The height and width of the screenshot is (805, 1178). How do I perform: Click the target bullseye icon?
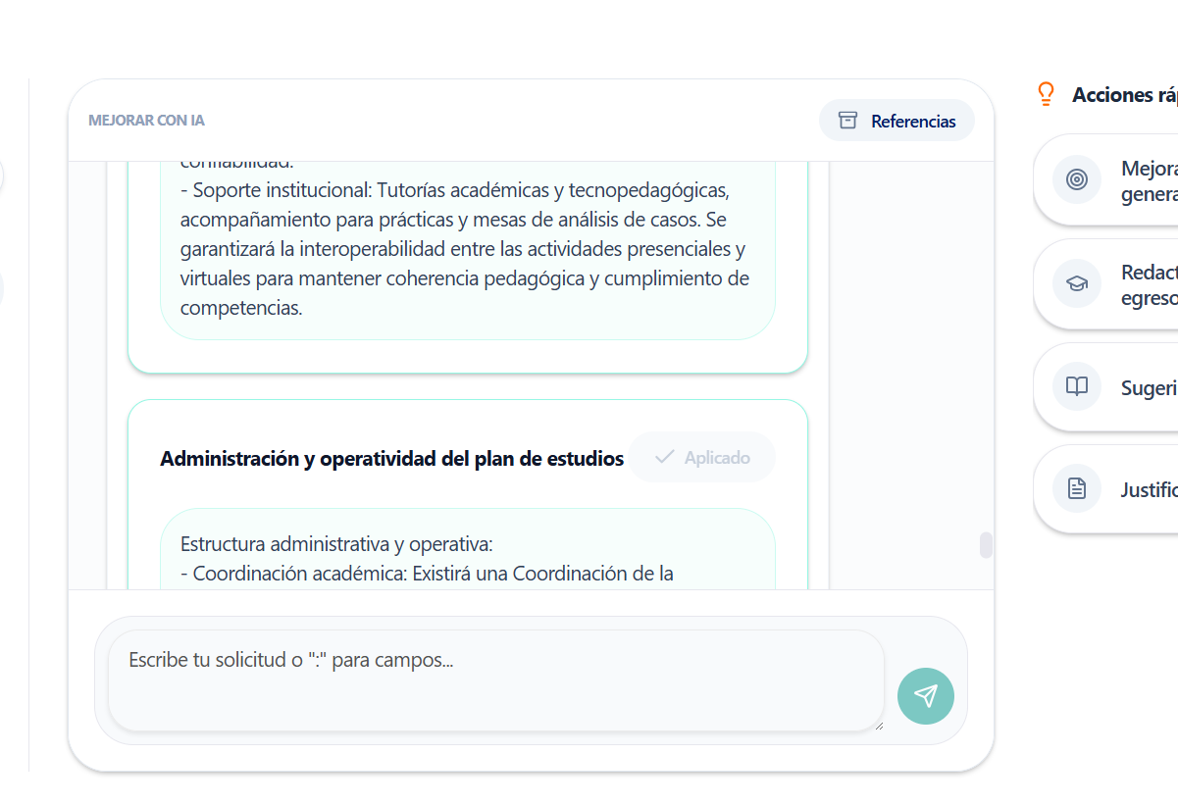1077,179
